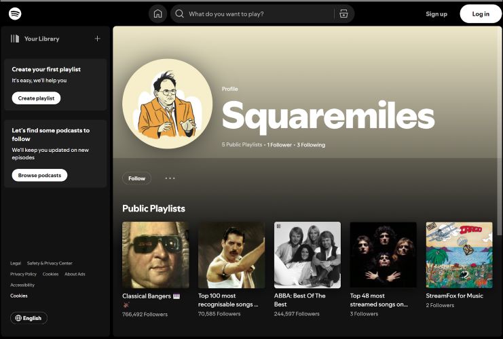
Task: Open the About Ads link
Action: click(75, 275)
